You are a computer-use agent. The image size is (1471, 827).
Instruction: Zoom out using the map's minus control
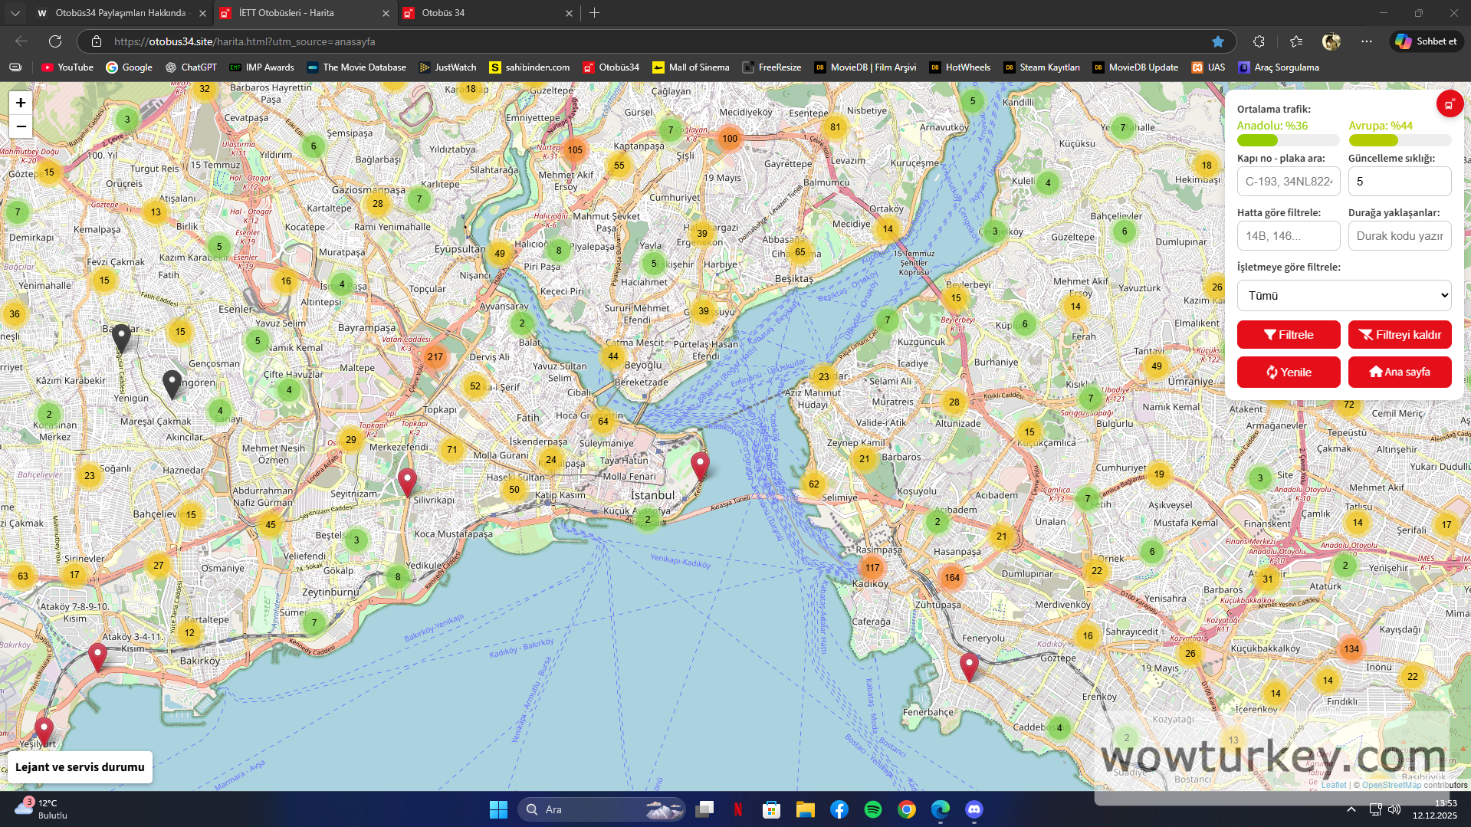[20, 126]
